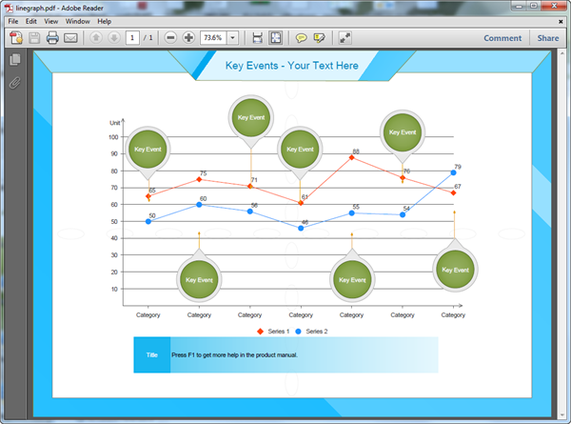
Task: Click the Series 2 data point labeled 46
Action: (x=301, y=229)
